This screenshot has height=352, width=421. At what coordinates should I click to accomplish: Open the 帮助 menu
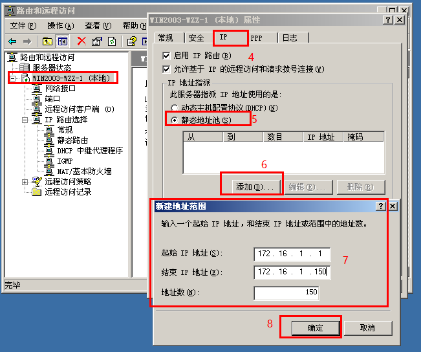coord(135,26)
